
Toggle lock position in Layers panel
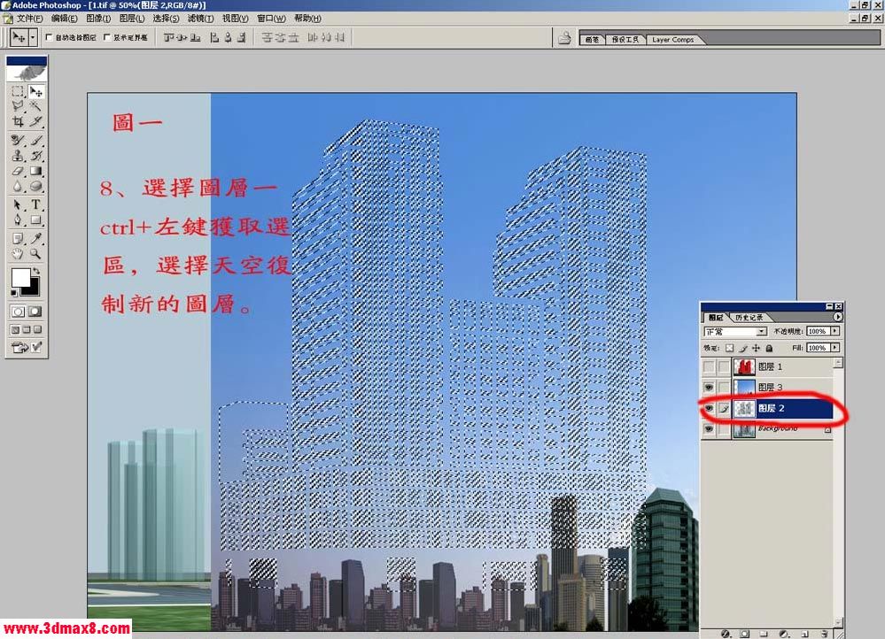coord(756,348)
